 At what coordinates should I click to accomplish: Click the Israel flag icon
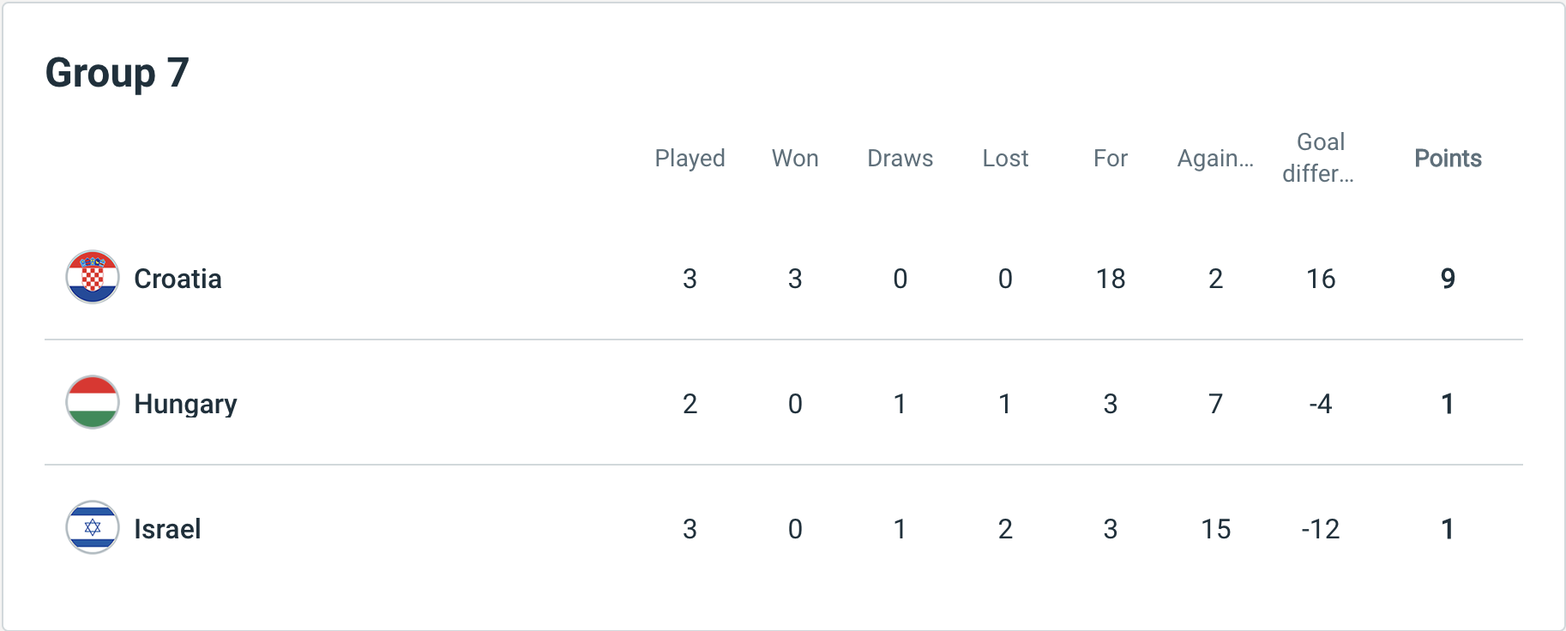coord(93,527)
